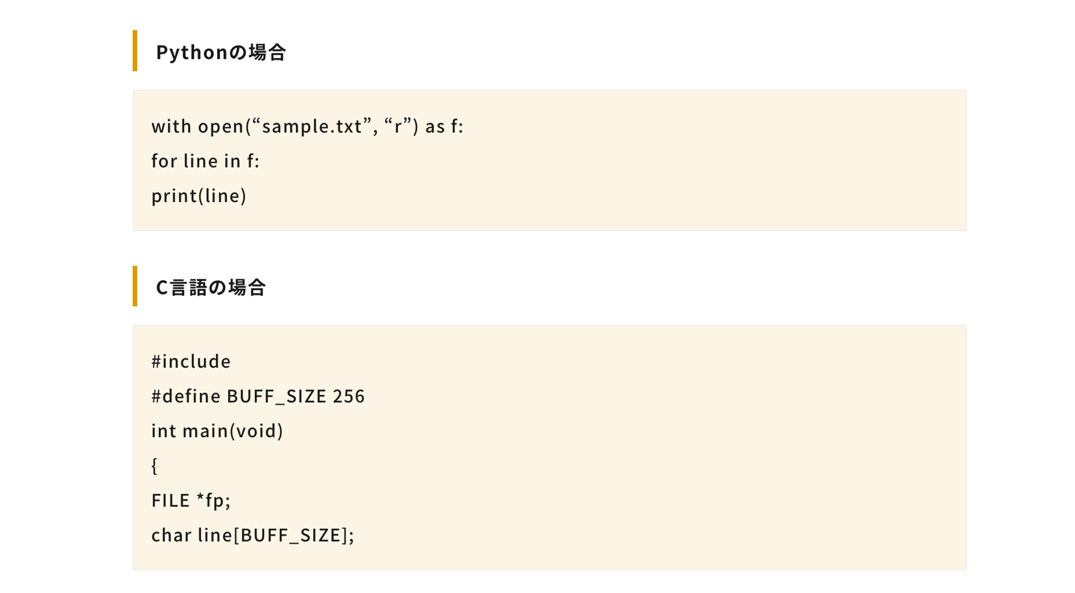Screen dimensions: 1075x593
Task: Click the 'char line[BUFF_SIZE];' line
Action: coord(253,535)
